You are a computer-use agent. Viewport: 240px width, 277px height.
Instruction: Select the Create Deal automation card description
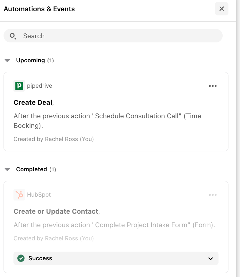click(x=107, y=121)
